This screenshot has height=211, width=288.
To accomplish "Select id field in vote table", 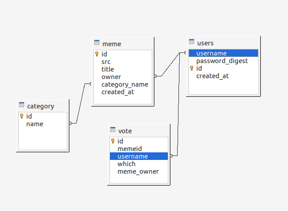I will (139, 141).
